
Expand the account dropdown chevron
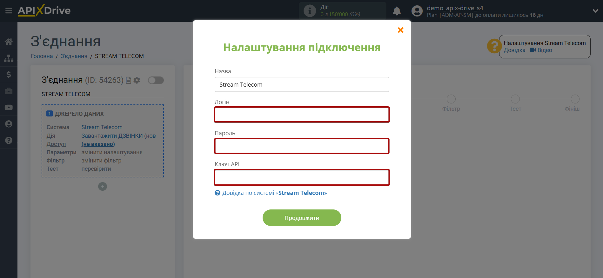click(x=595, y=11)
